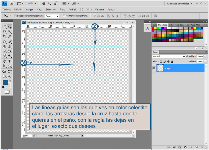The height and width of the screenshot is (150, 209).
Task: Pick the Eyedropper tool
Action: coord(9,36)
